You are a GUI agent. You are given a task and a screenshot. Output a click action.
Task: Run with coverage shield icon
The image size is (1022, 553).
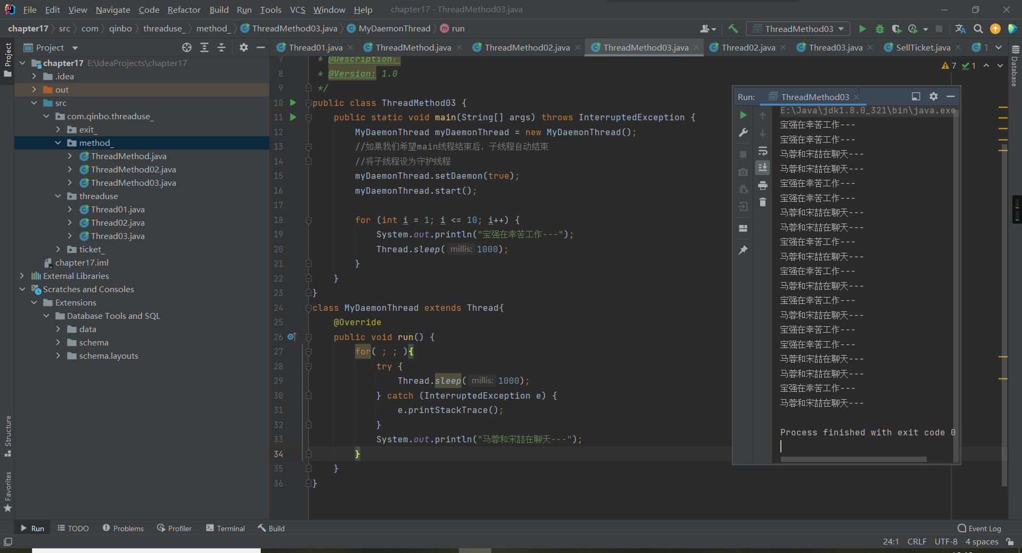tap(896, 29)
